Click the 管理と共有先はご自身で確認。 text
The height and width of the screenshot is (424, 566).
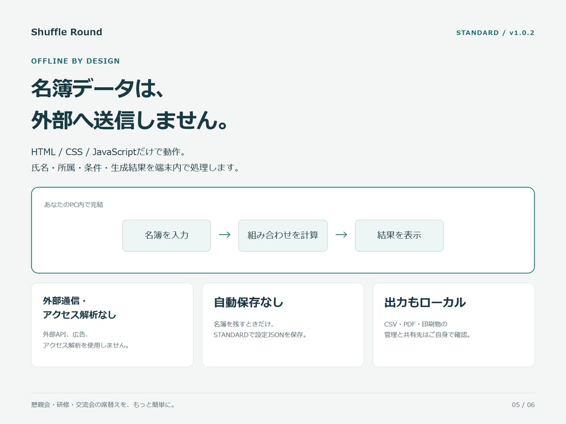point(427,335)
